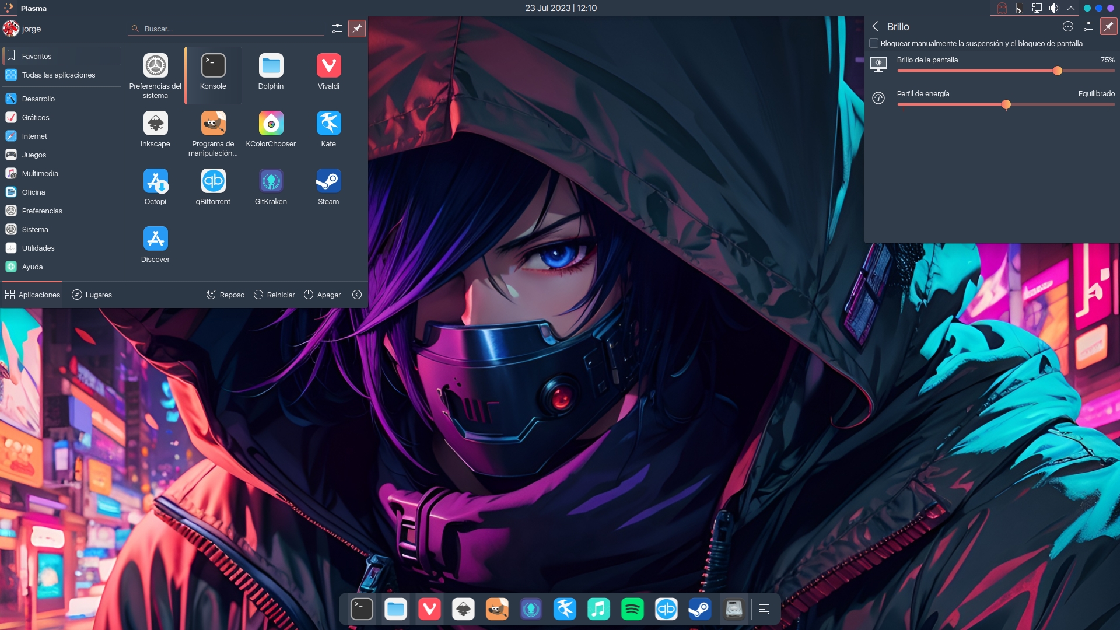The height and width of the screenshot is (630, 1120).
Task: Open the Brillo panel three-dots menu
Action: [1068, 26]
